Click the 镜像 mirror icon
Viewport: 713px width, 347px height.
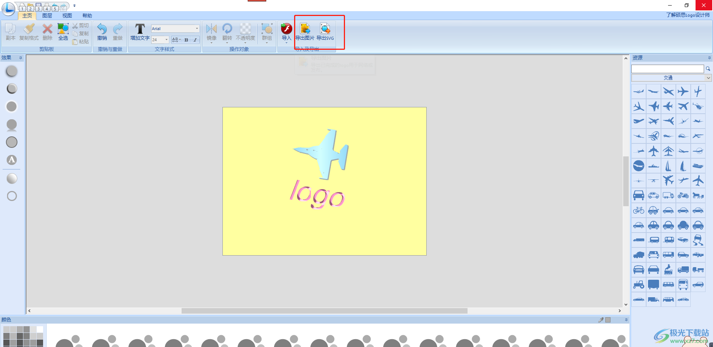click(x=211, y=29)
